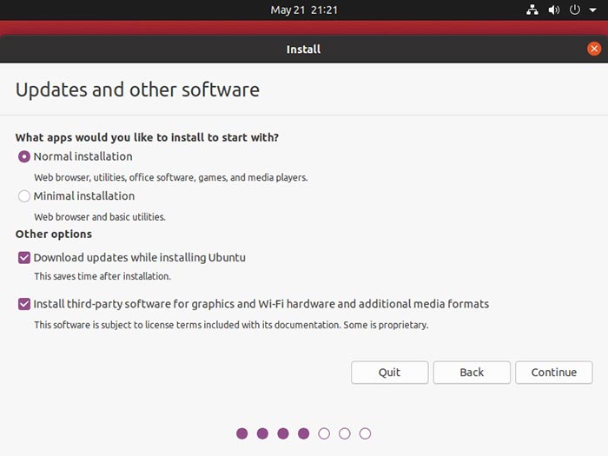The width and height of the screenshot is (608, 456).
Task: Click the 'Updates and other software' heading
Action: click(137, 89)
